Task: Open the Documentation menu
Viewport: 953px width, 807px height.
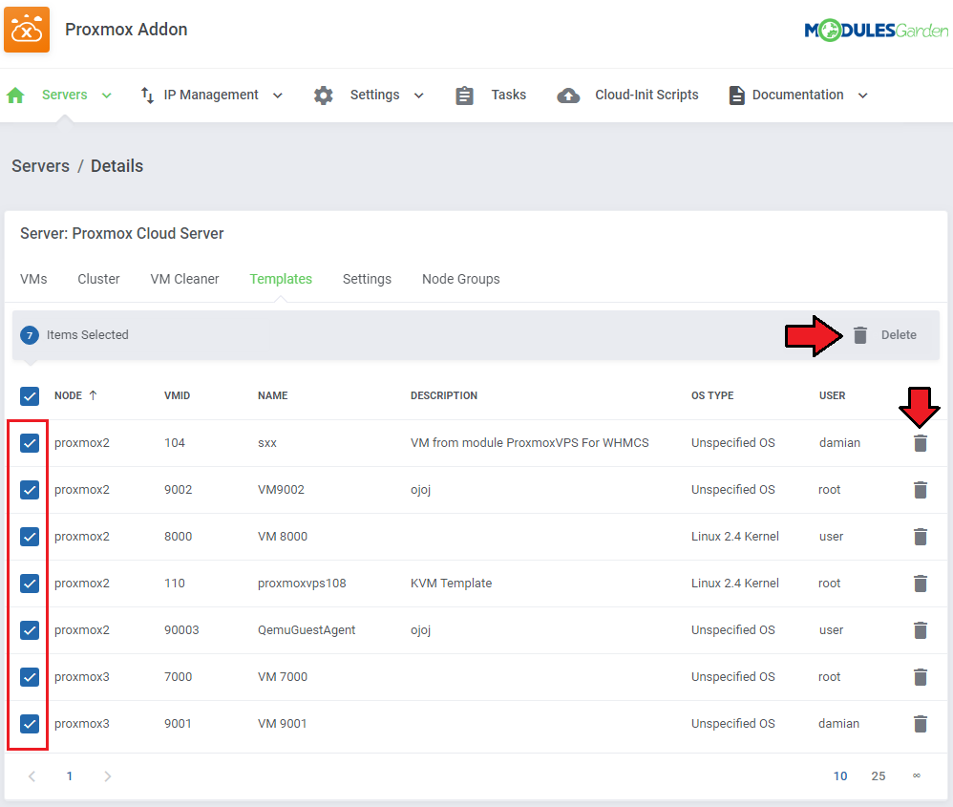Action: (797, 95)
